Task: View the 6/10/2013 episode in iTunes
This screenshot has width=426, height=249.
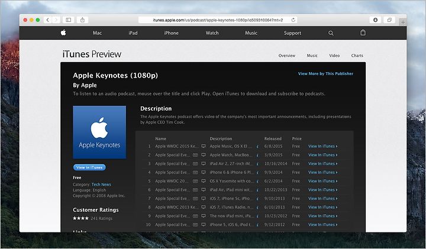Action: [x=323, y=207]
